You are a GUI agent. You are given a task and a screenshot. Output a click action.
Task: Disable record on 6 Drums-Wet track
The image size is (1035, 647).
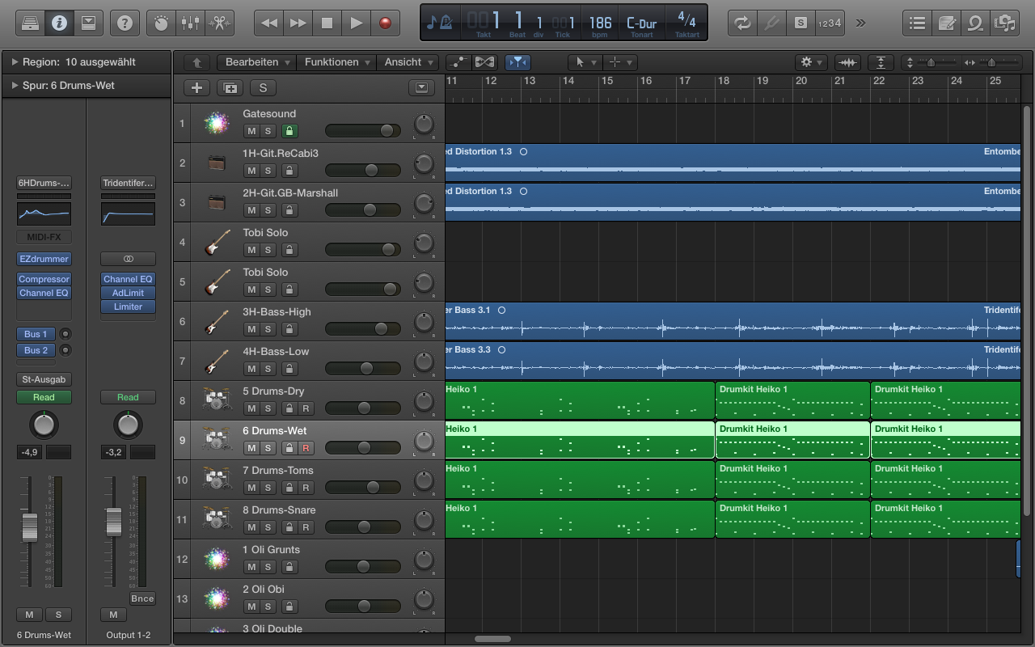pyautogui.click(x=306, y=448)
